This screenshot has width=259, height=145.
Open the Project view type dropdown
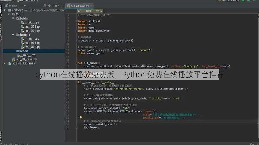tap(25, 6)
